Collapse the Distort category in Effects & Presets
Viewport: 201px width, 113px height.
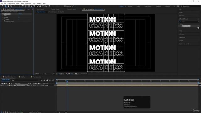pyautogui.click(x=179, y=24)
